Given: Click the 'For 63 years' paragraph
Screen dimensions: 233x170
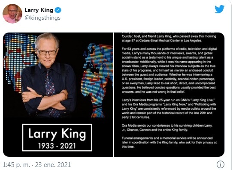Looking at the screenshot, I should (x=169, y=70).
